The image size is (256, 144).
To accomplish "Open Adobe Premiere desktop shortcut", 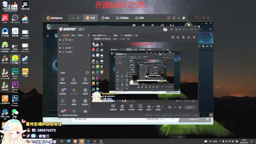I will pos(15,87).
